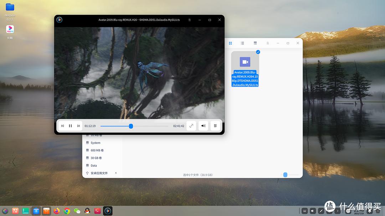The height and width of the screenshot is (216, 385).
Task: Enter fullscreen using the expand arrow icon
Action: [191, 125]
